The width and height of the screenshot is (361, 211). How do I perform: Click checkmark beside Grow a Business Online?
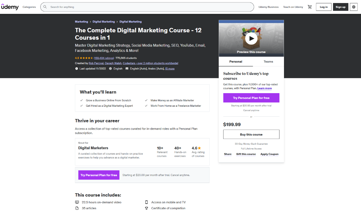(82, 100)
